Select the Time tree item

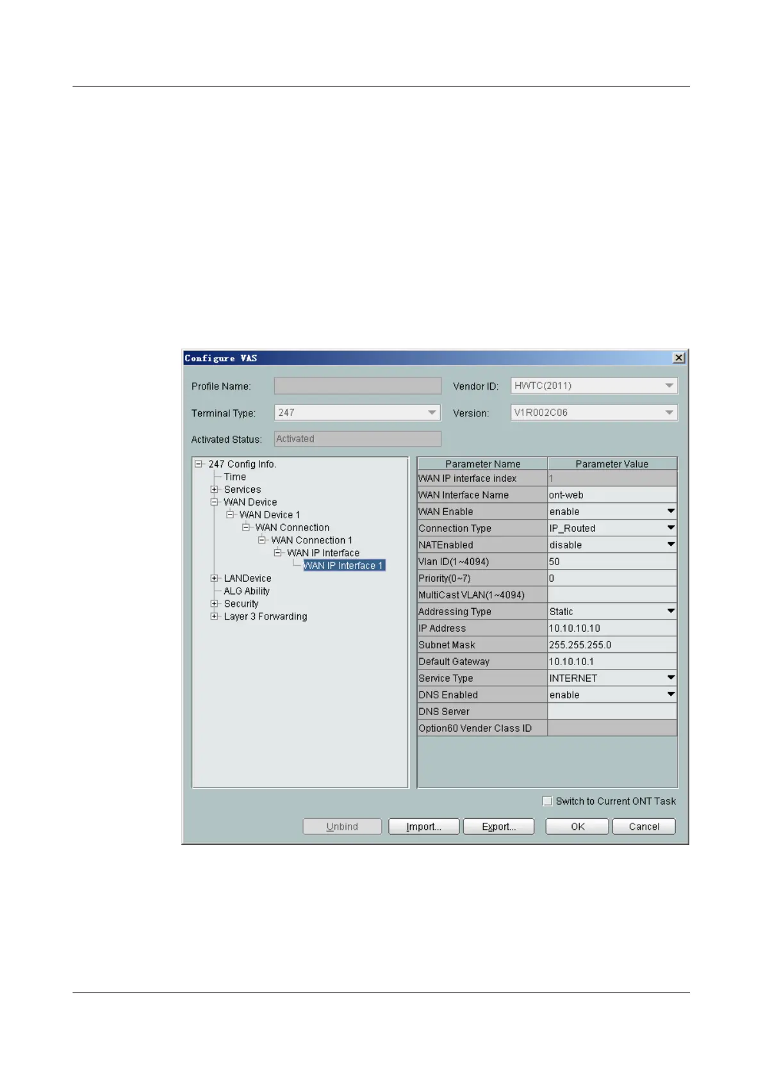coord(235,477)
